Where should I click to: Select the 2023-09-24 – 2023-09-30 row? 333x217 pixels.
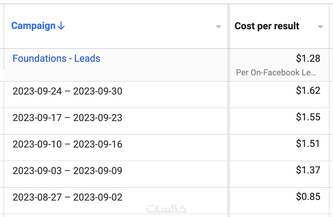pos(67,91)
